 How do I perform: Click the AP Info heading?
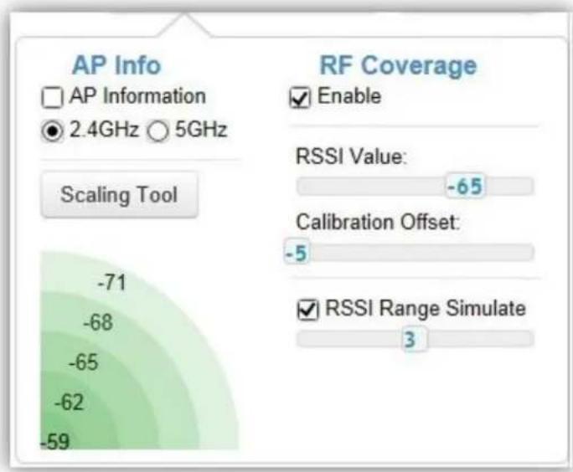pyautogui.click(x=116, y=65)
